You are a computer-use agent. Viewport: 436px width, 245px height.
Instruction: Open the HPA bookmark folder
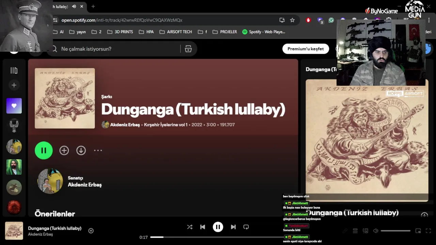coord(146,32)
